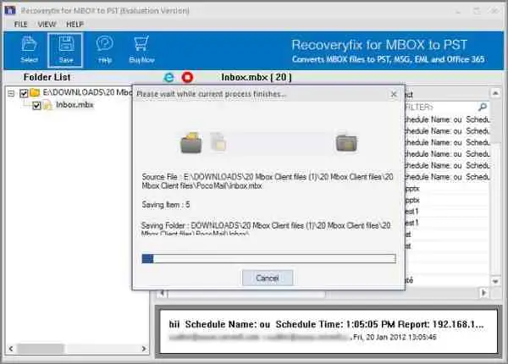Click the preview subject Schedule Name line
The height and width of the screenshot is (364, 508).
326,324
